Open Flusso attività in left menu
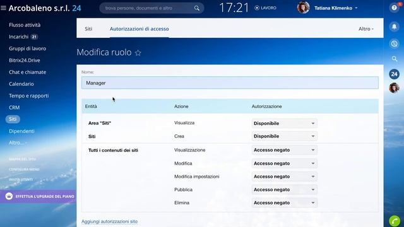This screenshot has height=227, width=404. tap(25, 25)
